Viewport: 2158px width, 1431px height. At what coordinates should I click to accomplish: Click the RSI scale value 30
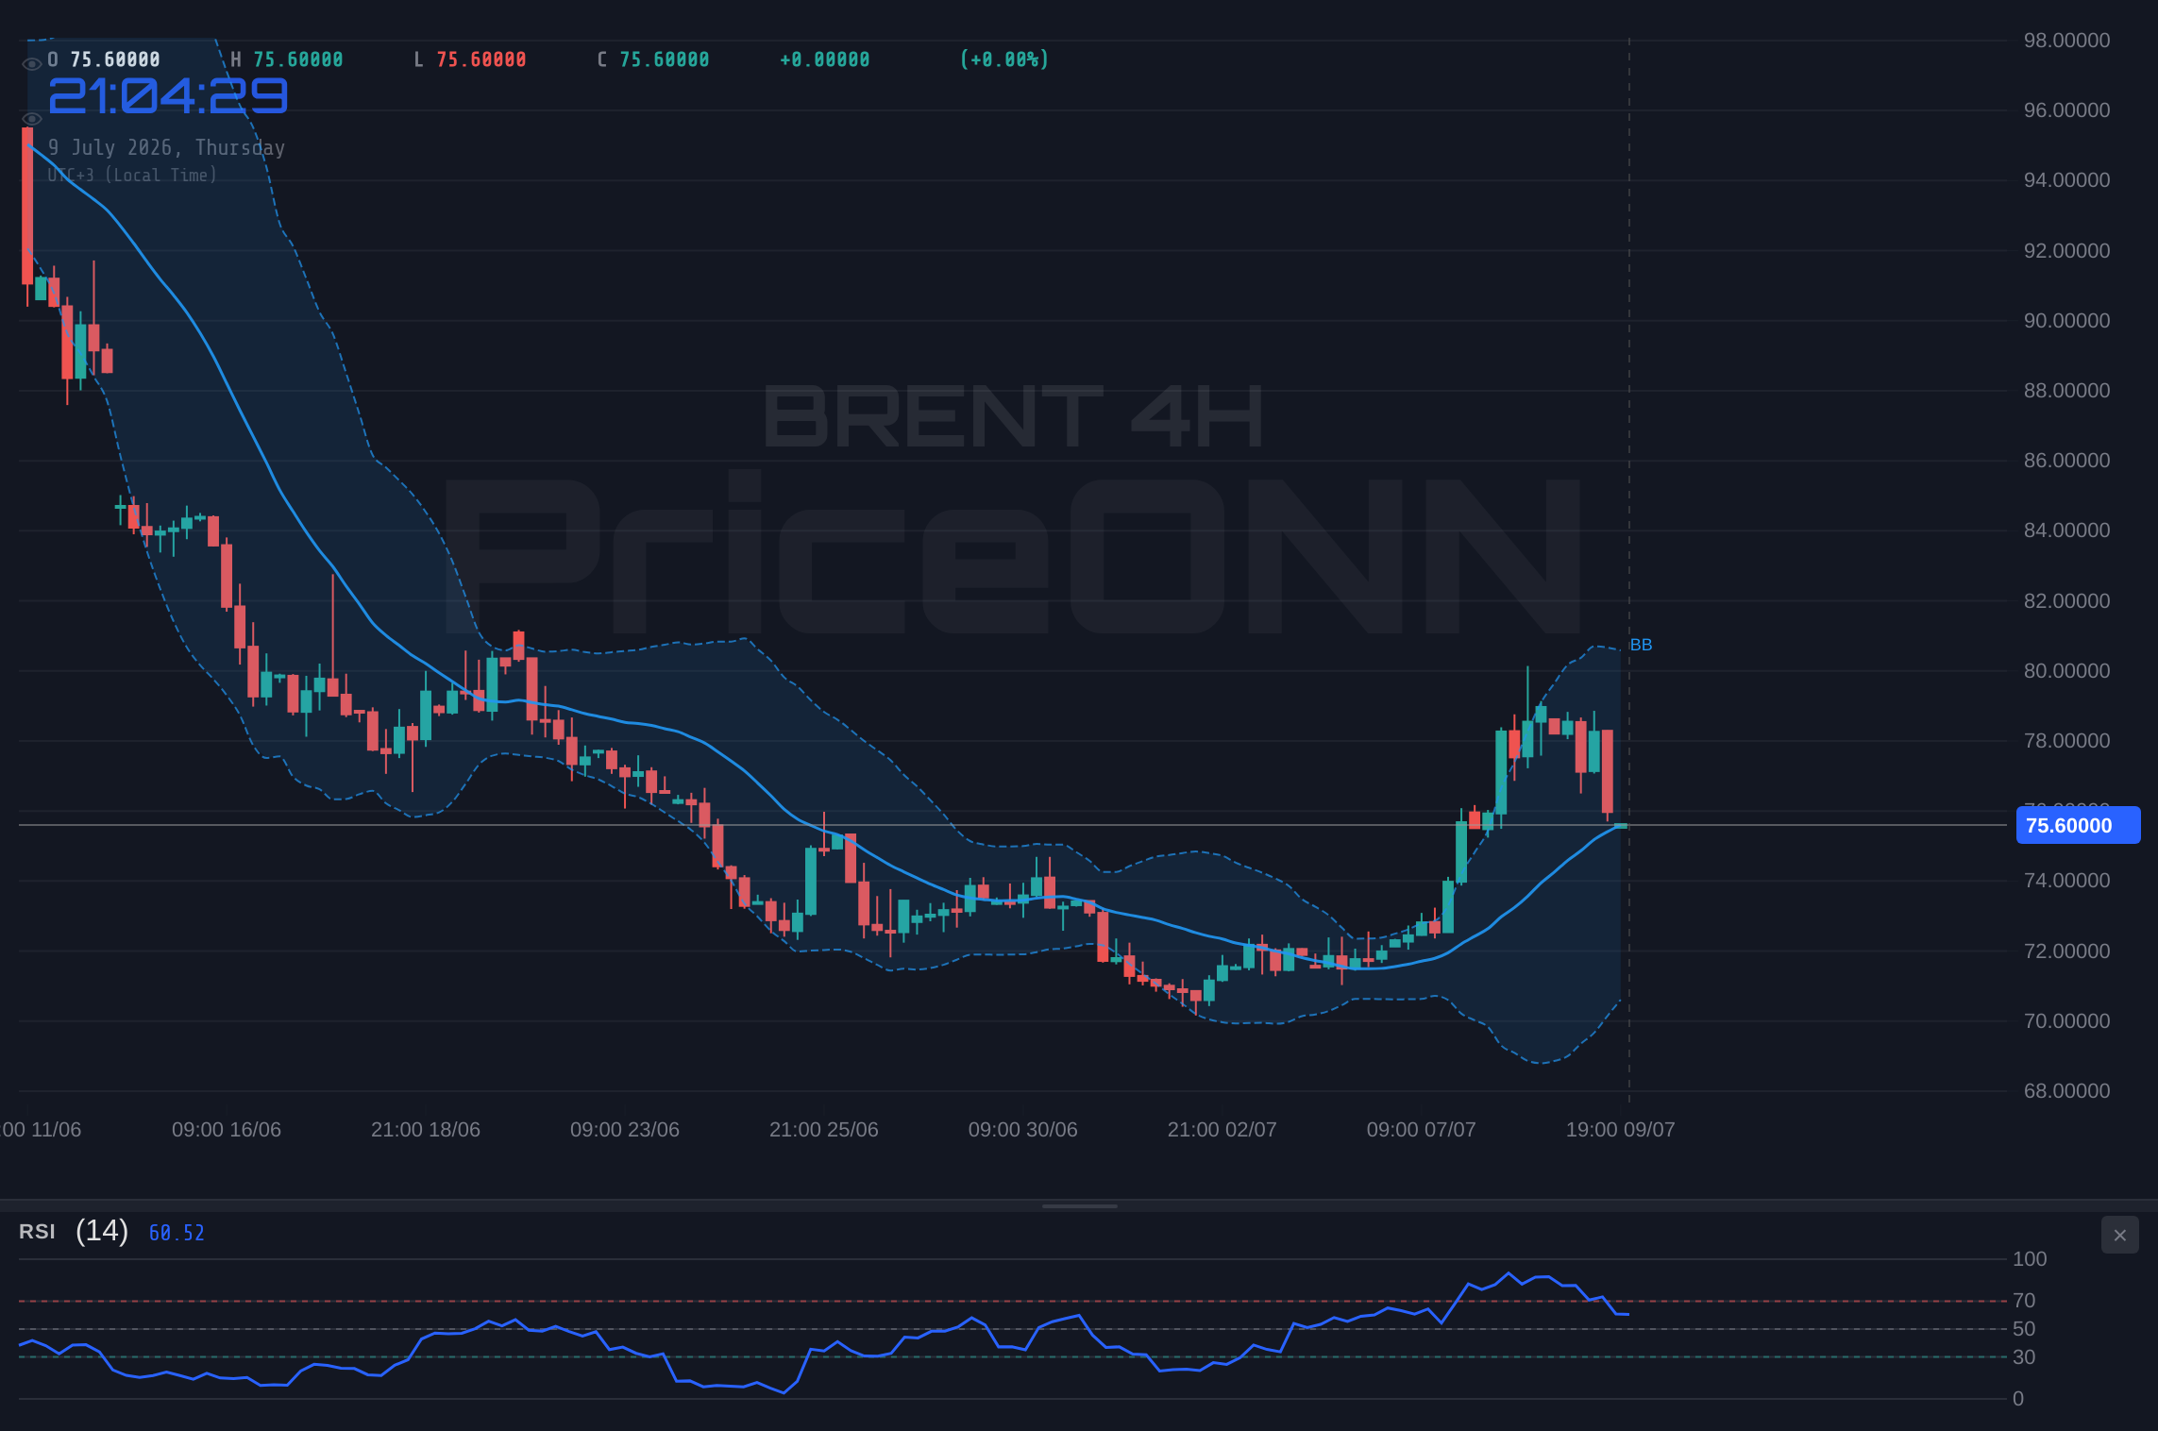[x=2024, y=1357]
